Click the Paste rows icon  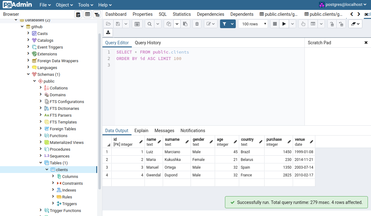pyautogui.click(x=185, y=24)
